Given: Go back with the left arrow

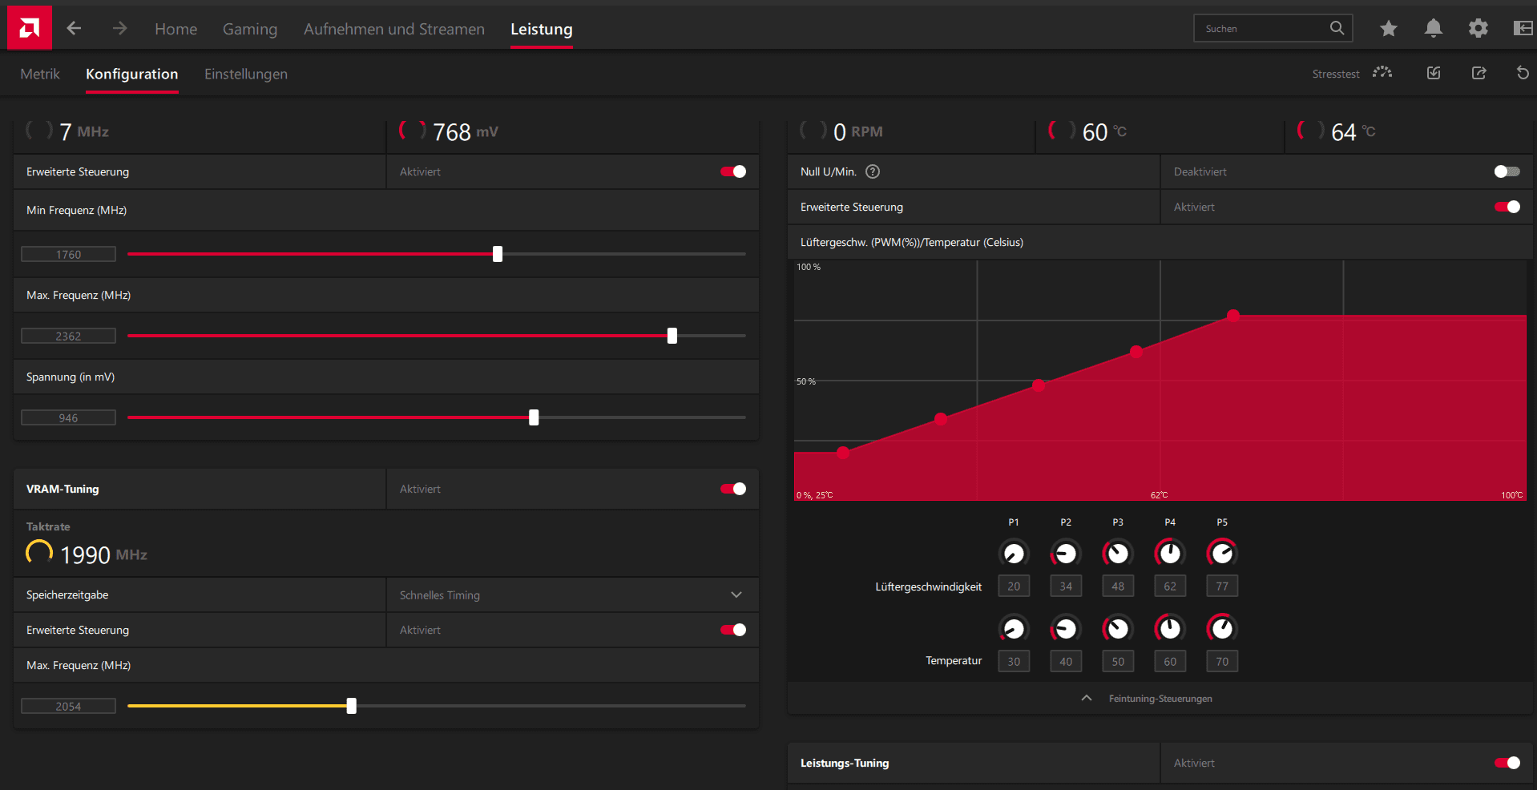Looking at the screenshot, I should click(x=74, y=29).
